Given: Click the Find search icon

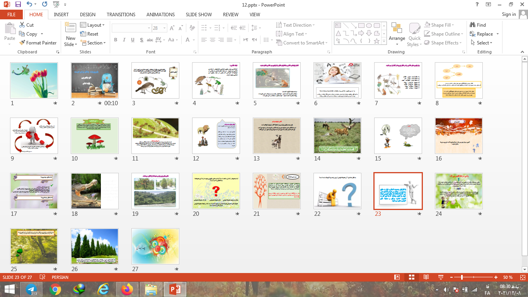Looking at the screenshot, I should (478, 25).
